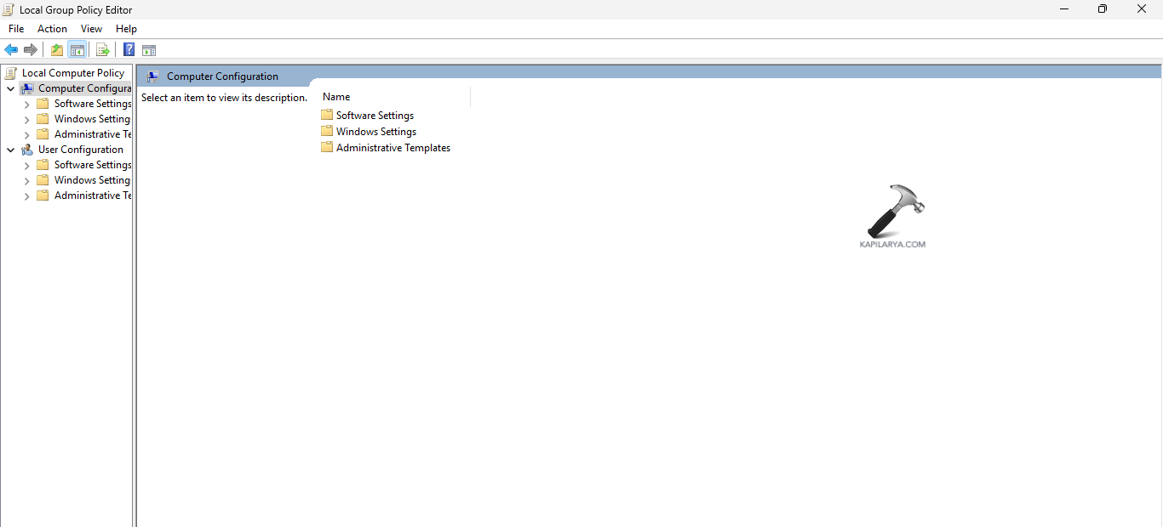Click the Computer Configuration header icon in details pane
This screenshot has height=527, width=1163.
click(152, 76)
